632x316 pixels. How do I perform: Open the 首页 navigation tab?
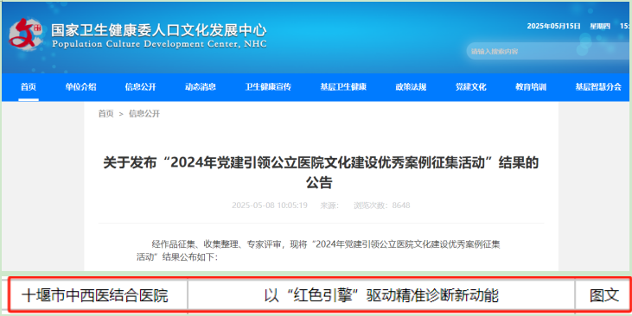tap(29, 87)
